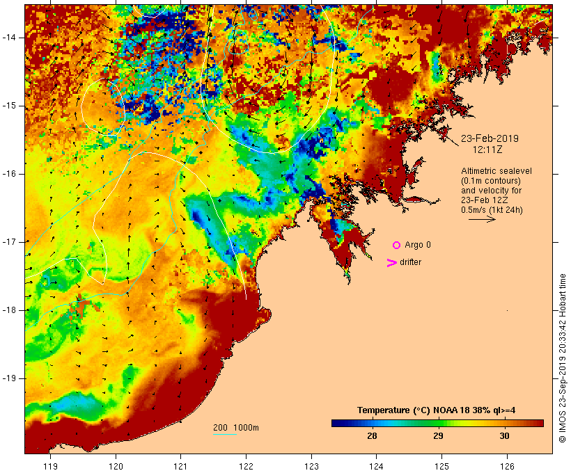Click the IMOS copyright timestamp text
This screenshot has height=473, width=571.
563,358
